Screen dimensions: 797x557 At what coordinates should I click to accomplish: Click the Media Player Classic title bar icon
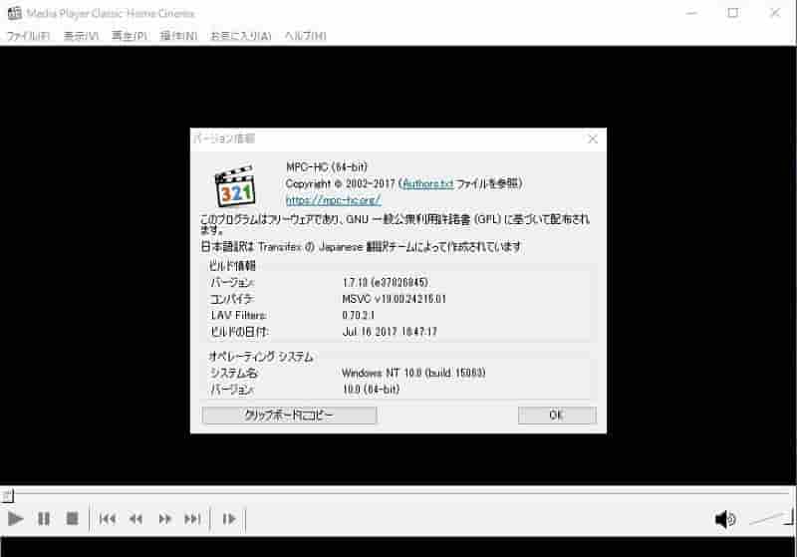click(x=14, y=13)
